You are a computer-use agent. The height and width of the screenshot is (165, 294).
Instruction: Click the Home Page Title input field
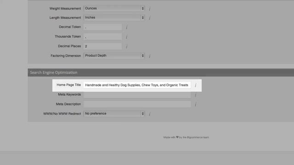pyautogui.click(x=137, y=85)
